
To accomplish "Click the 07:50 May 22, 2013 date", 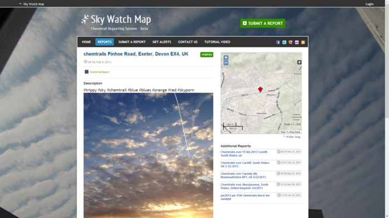I will pyautogui.click(x=290, y=174).
